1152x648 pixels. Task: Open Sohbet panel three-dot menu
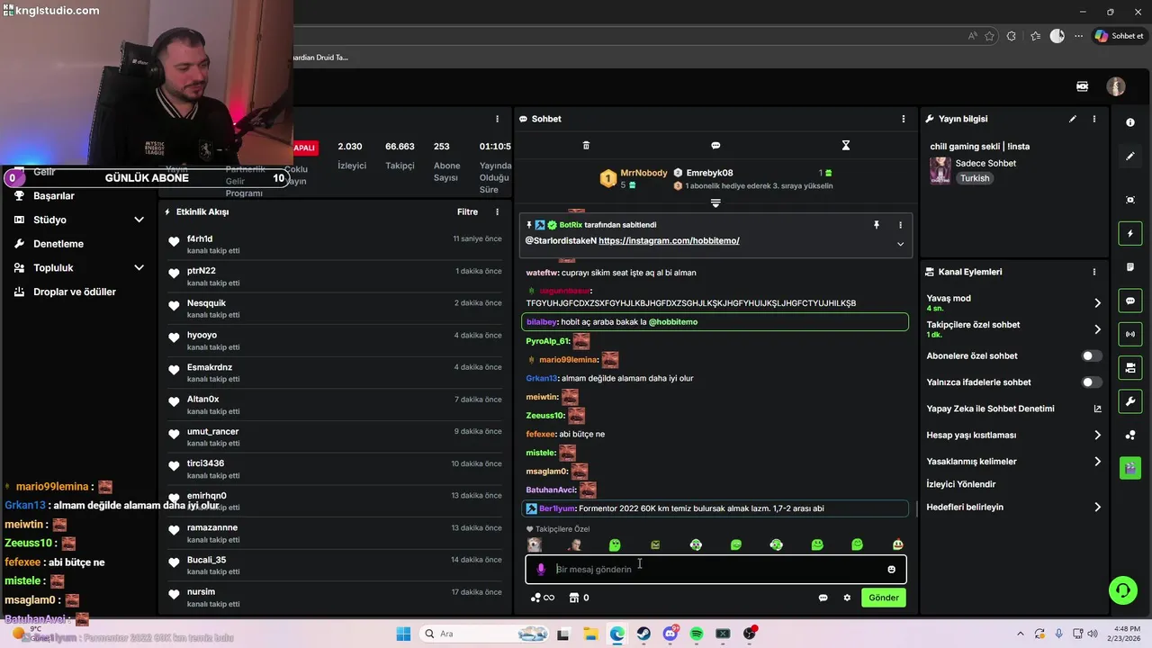pos(904,119)
